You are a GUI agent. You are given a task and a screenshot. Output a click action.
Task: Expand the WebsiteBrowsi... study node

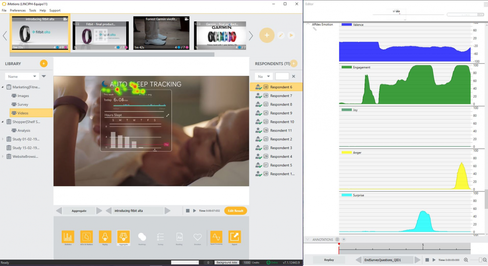(x=3, y=156)
